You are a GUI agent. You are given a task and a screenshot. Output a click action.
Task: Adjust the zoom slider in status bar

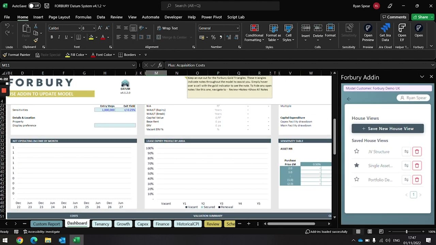407,232
